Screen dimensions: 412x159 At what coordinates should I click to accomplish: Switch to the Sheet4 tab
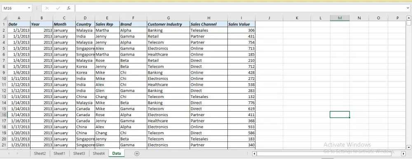pyautogui.click(x=99, y=154)
